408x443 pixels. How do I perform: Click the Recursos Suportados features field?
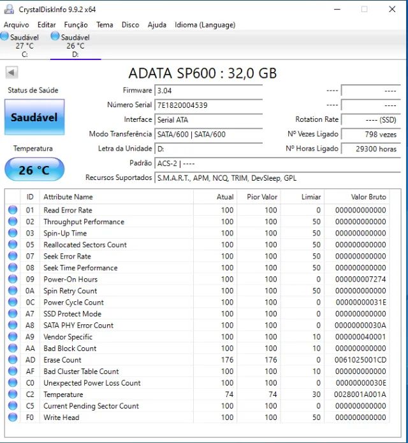(x=278, y=178)
